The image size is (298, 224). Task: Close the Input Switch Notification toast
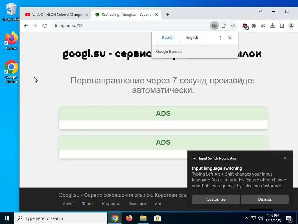(285, 158)
